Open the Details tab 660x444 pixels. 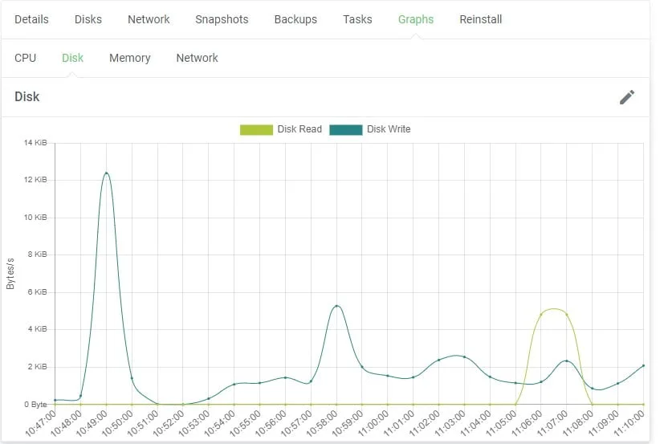click(x=31, y=19)
